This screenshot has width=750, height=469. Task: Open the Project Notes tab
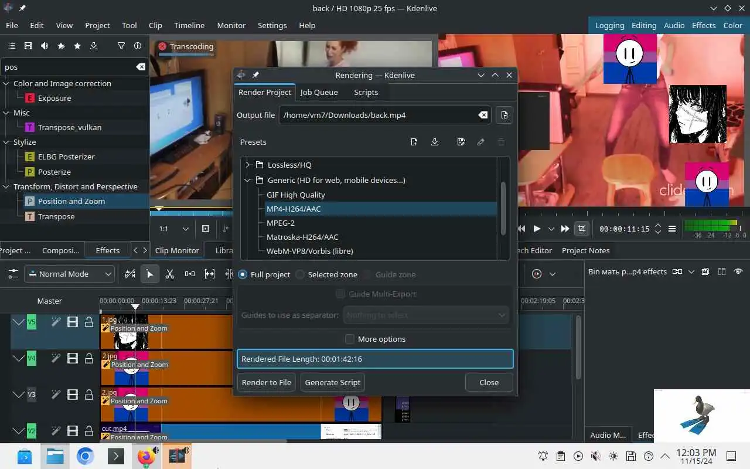[585, 250]
